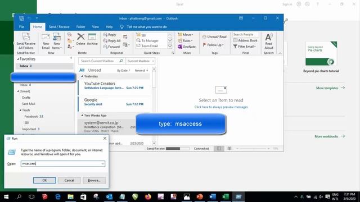360x202 pixels.
Task: Open the File menu tab
Action: pos(21,27)
